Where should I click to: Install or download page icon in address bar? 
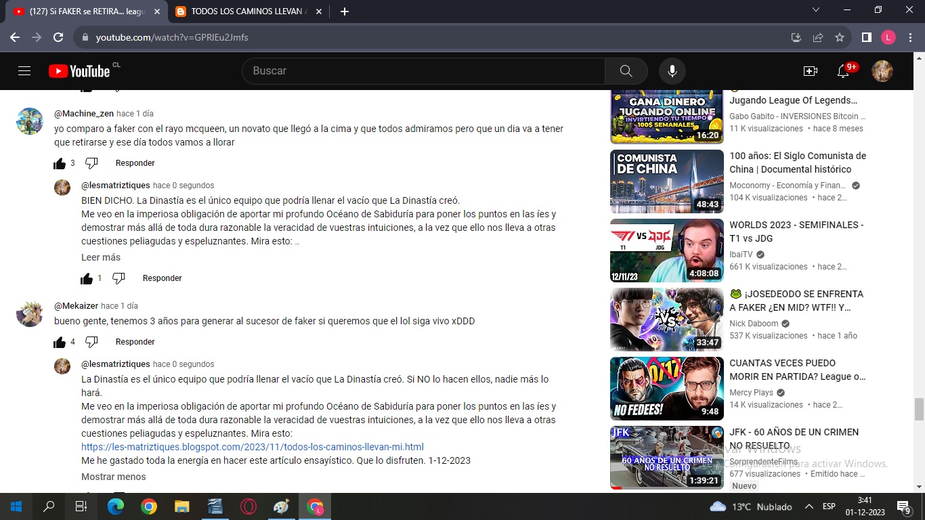point(796,37)
